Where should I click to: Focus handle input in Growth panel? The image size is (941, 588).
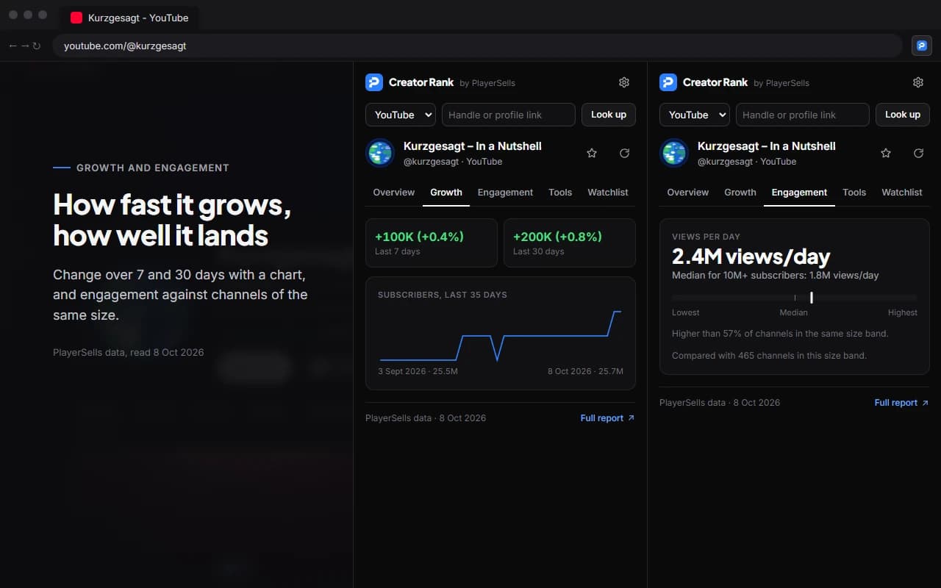(x=508, y=115)
